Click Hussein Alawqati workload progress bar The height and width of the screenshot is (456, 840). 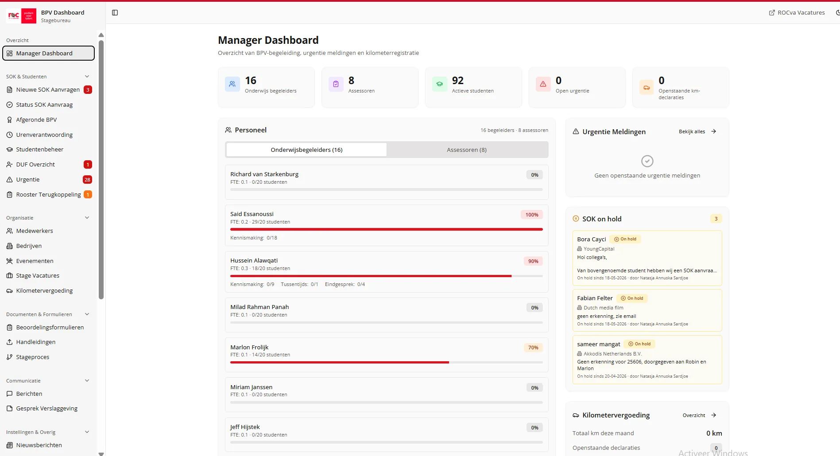click(387, 276)
